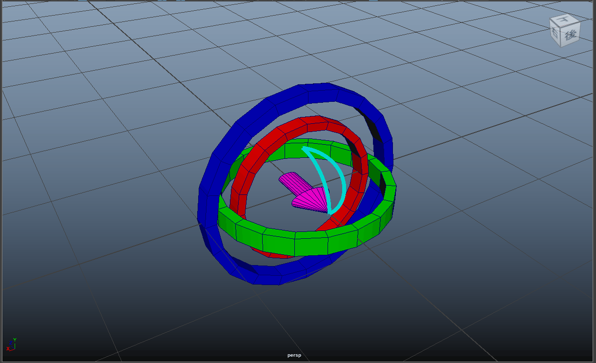
Task: Click the persp camera label
Action: pyautogui.click(x=294, y=355)
